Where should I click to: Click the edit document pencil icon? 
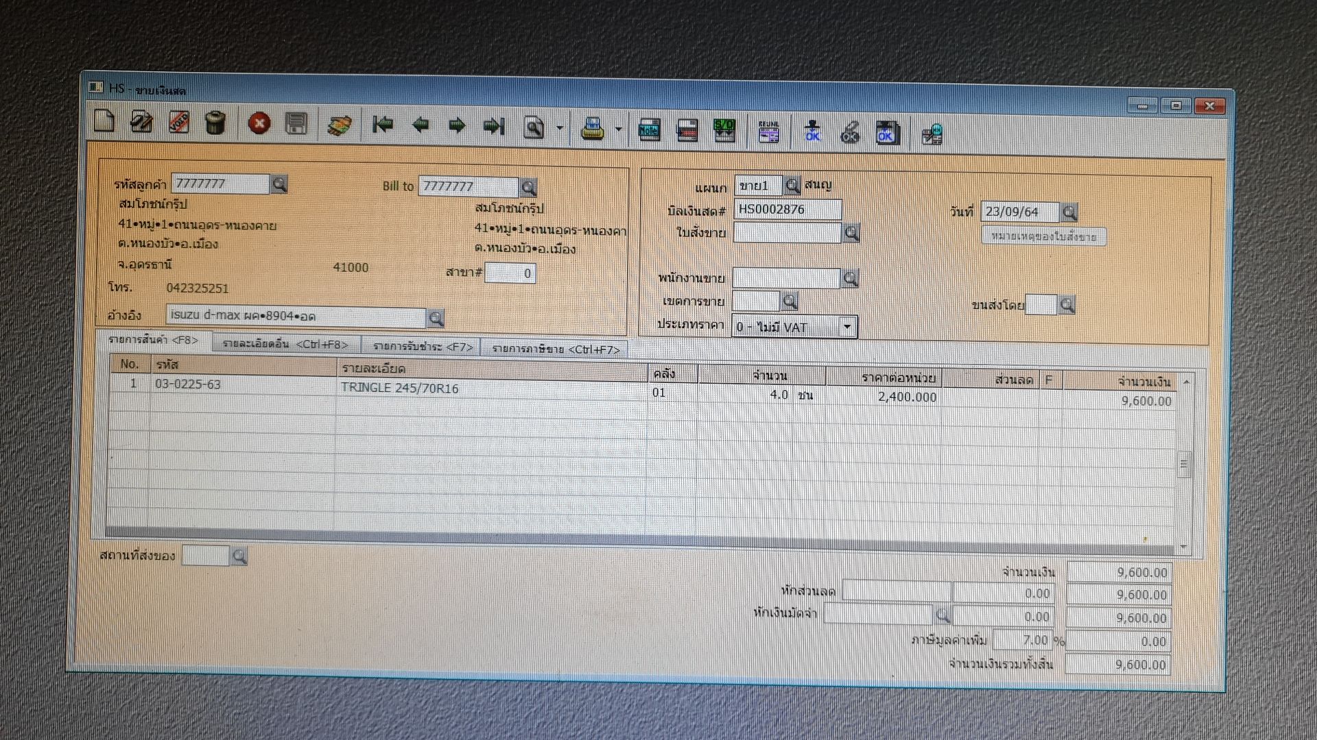click(x=142, y=122)
